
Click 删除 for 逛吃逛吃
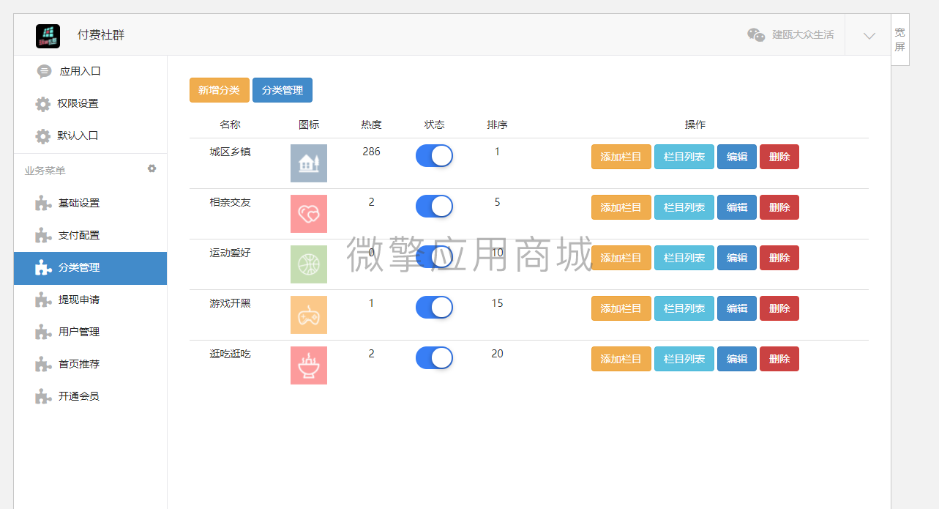coord(779,359)
